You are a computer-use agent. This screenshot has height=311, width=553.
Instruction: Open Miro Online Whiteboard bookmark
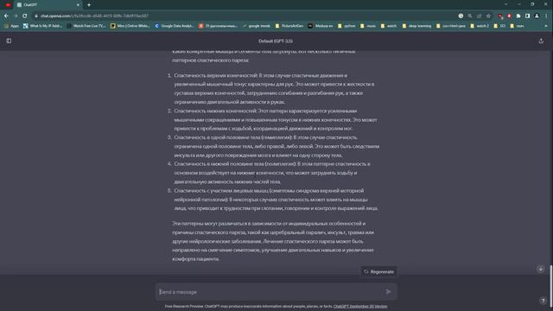tap(130, 26)
